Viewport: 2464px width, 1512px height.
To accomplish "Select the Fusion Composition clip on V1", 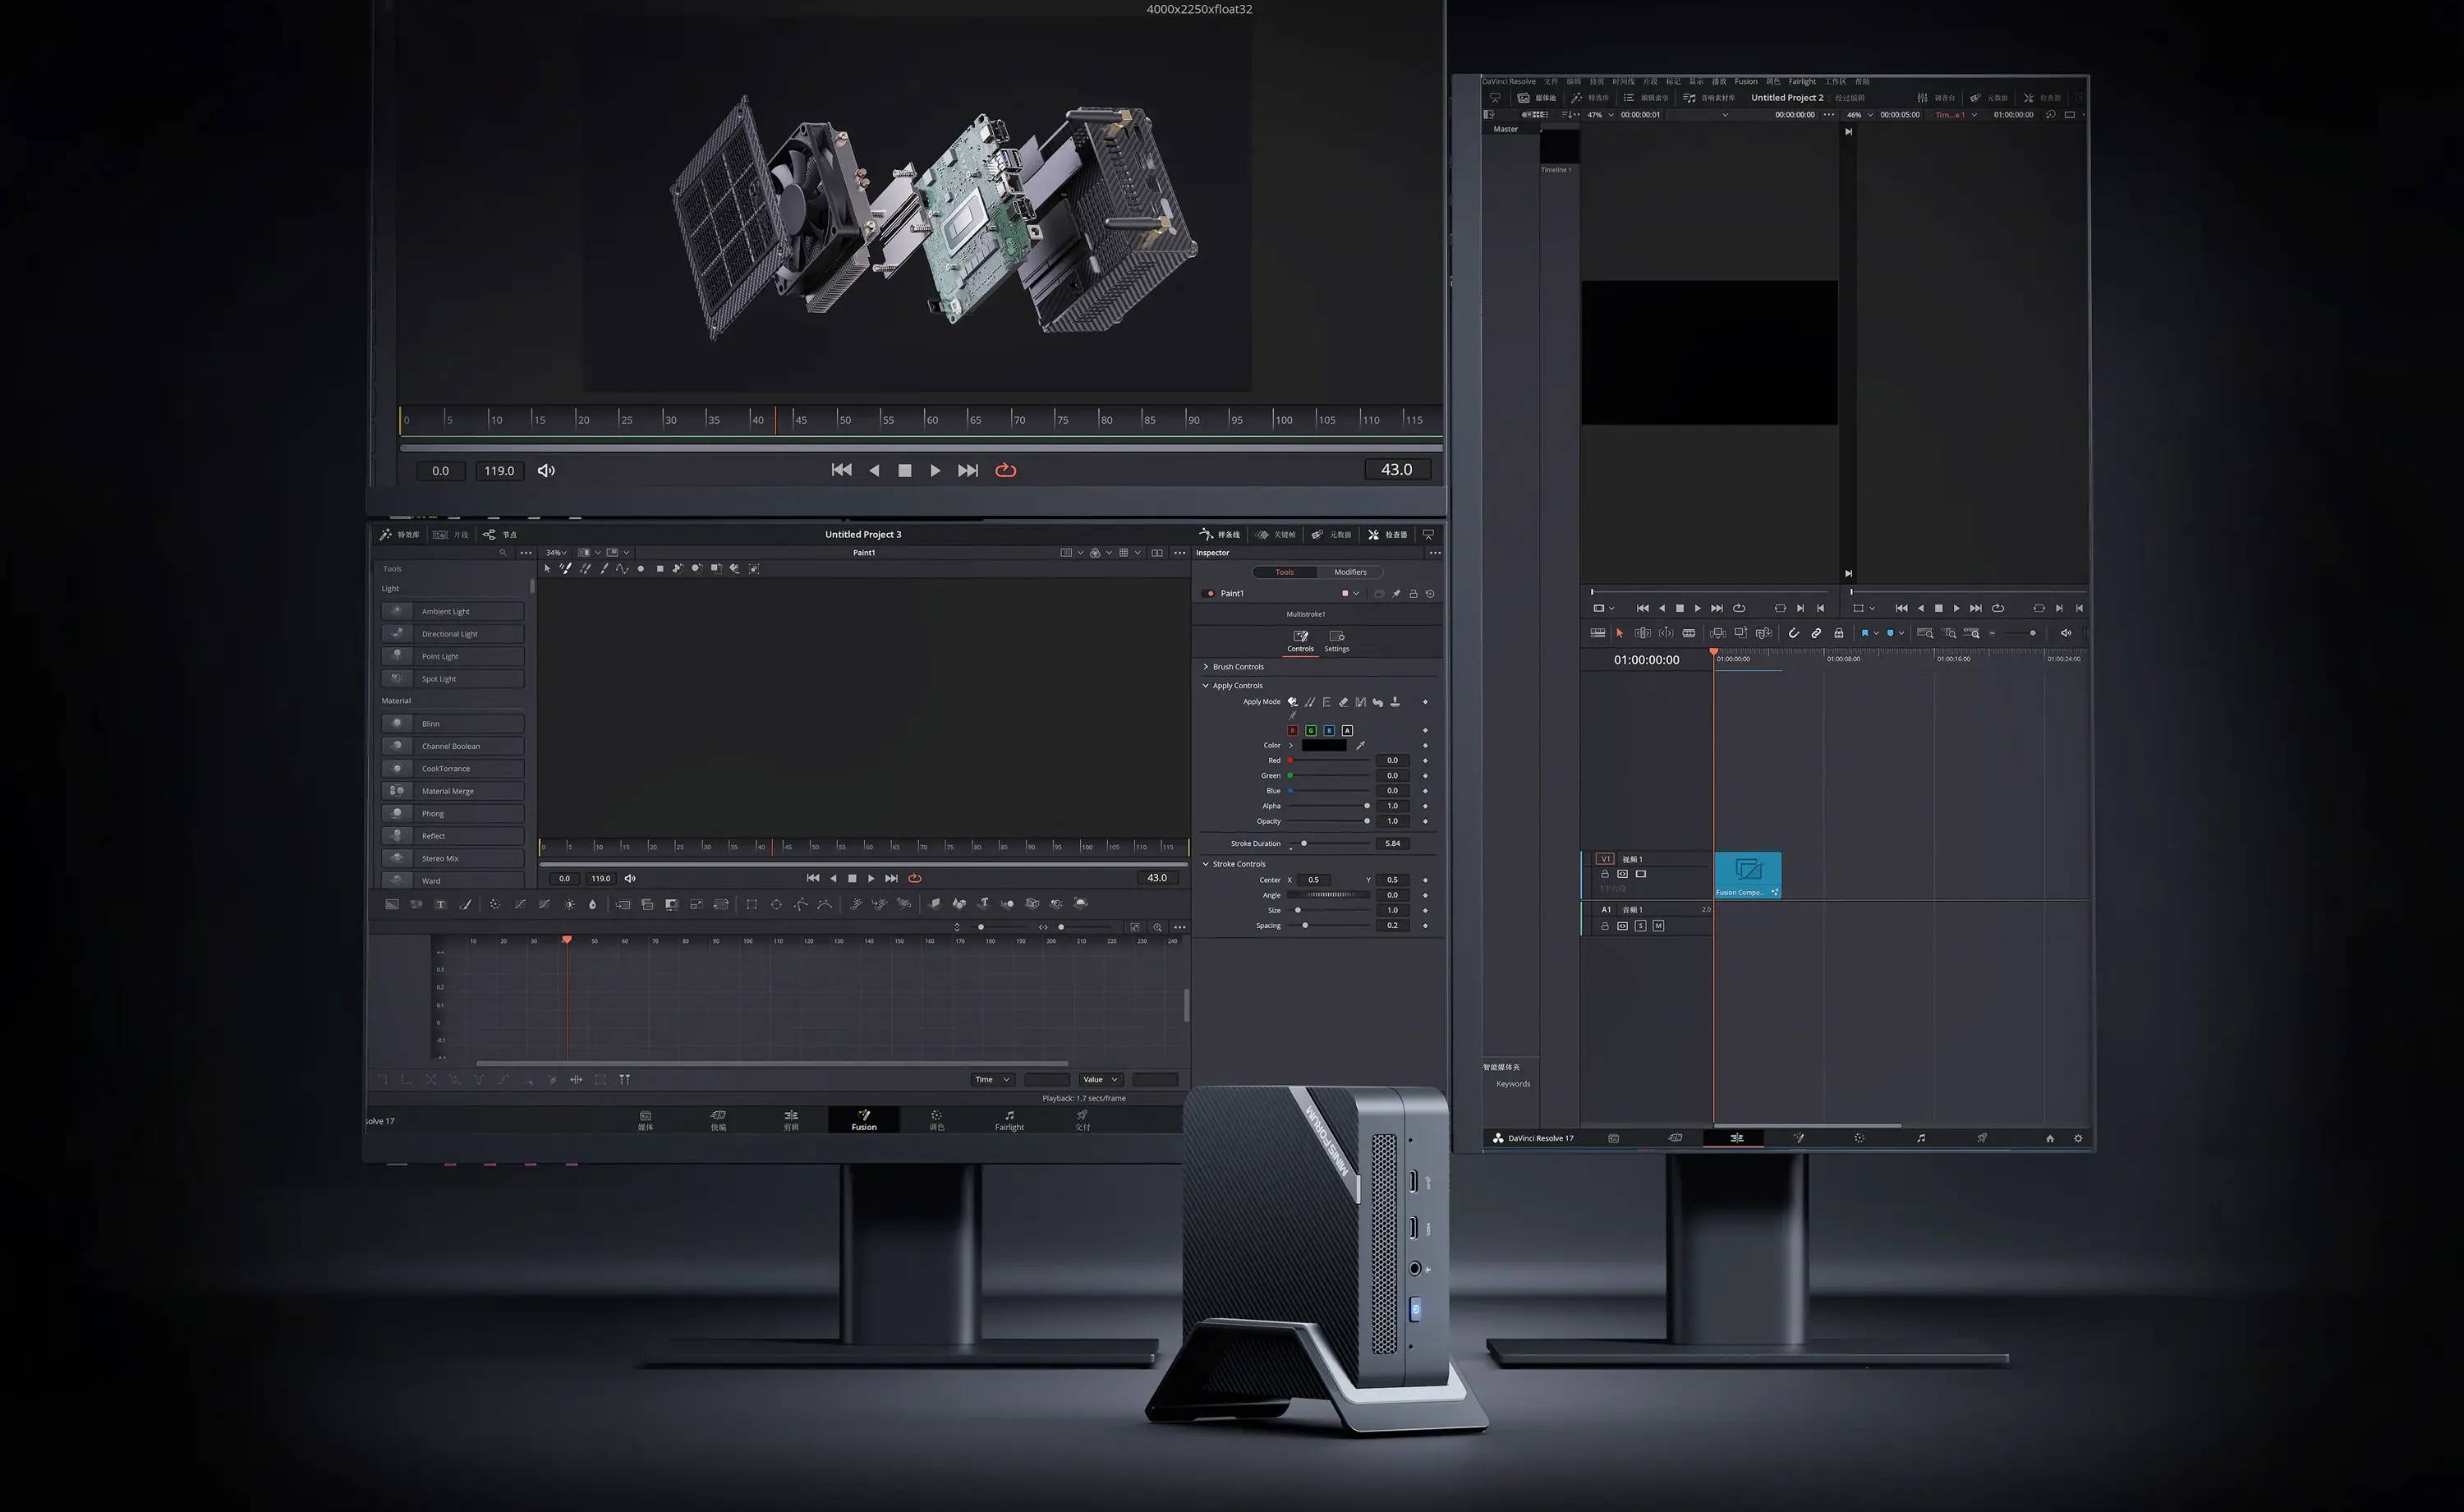I will point(1747,874).
